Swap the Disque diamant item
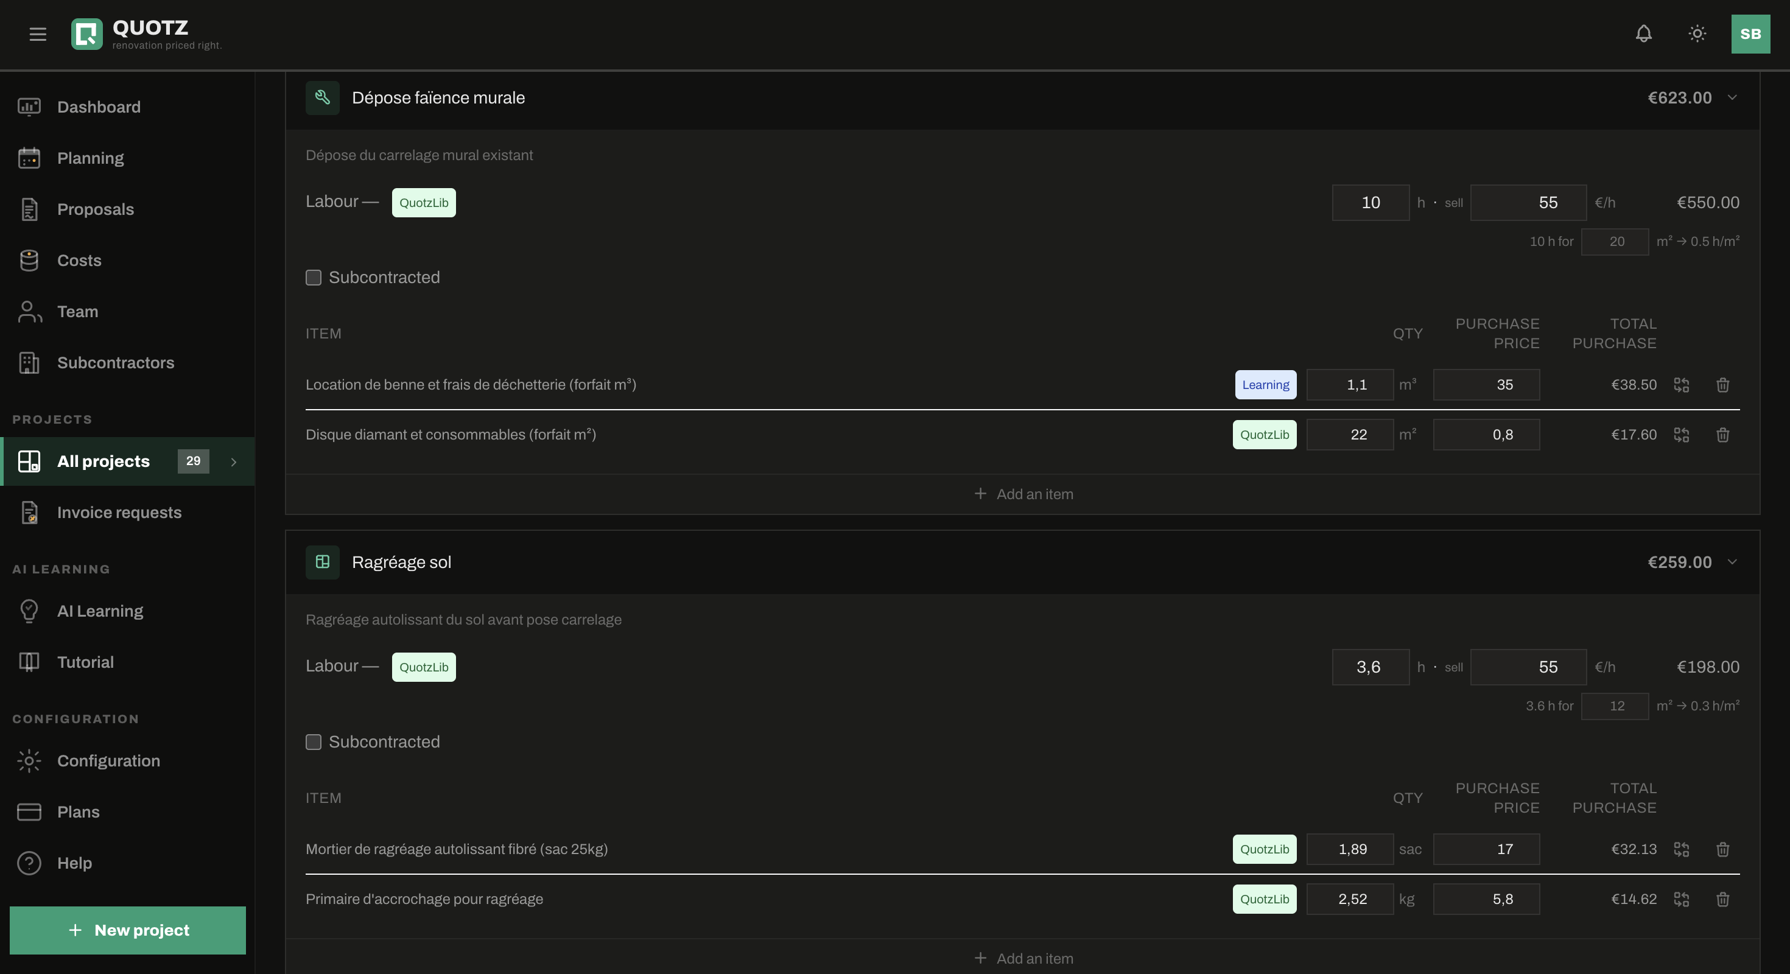 (1682, 435)
